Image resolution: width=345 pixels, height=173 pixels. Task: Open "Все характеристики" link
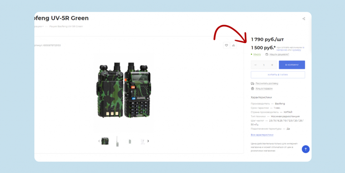(x=262, y=135)
